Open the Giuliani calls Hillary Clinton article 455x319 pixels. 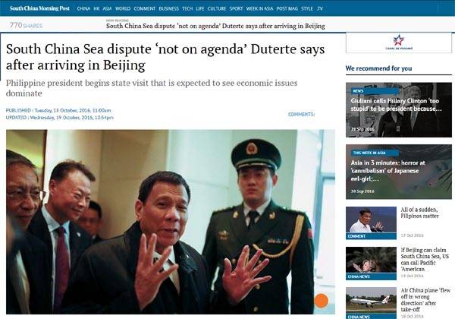tap(399, 110)
